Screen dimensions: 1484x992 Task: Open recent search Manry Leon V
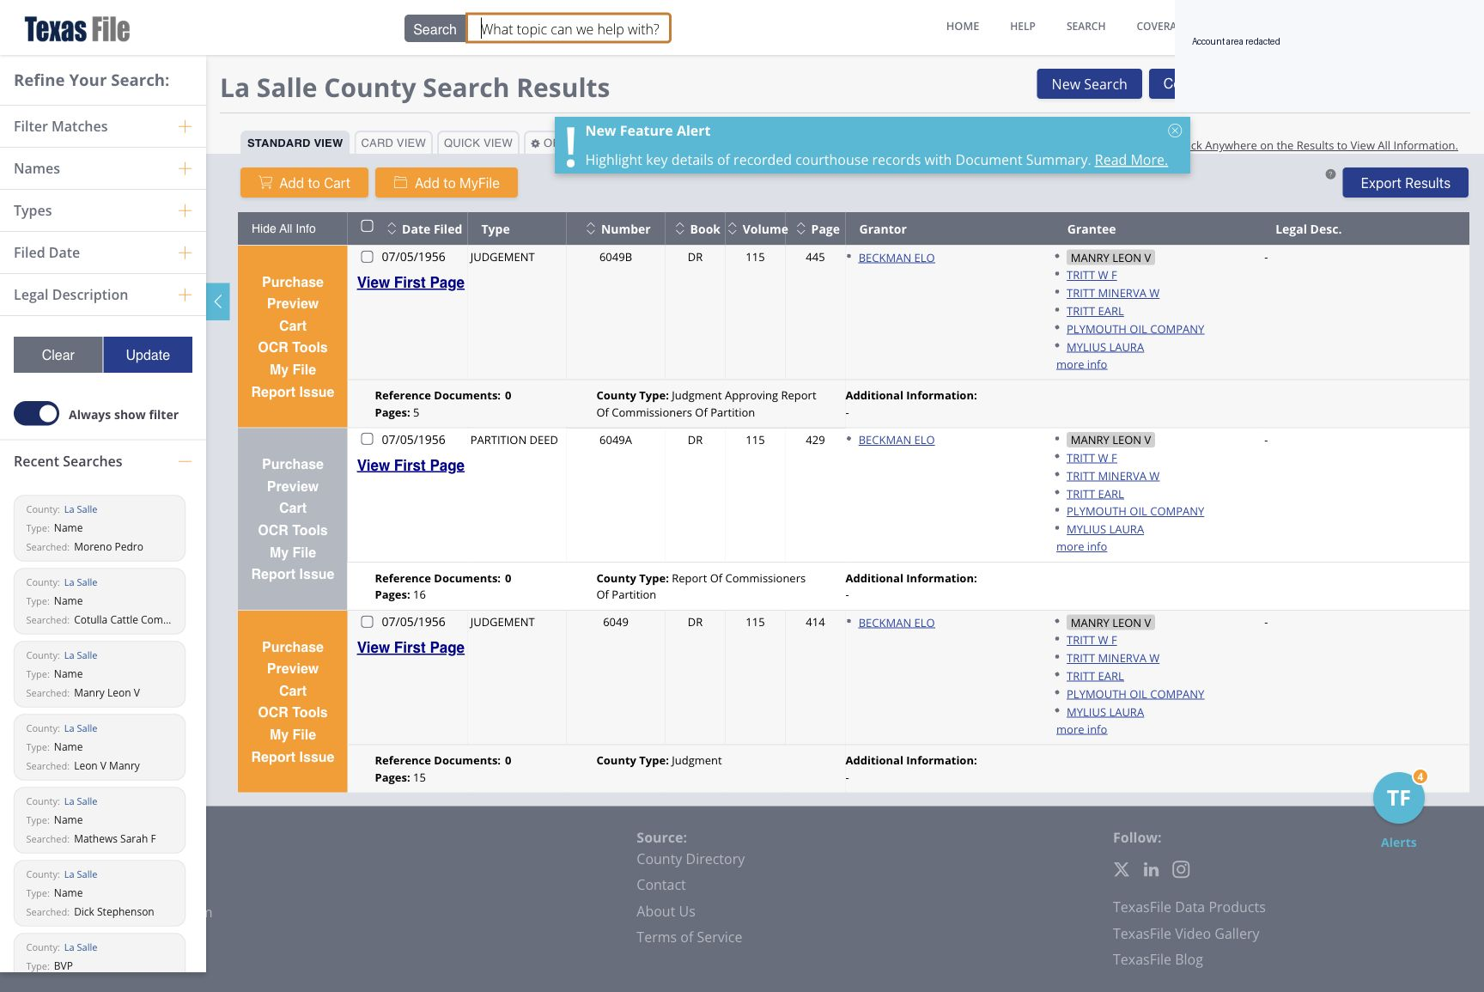click(x=100, y=674)
